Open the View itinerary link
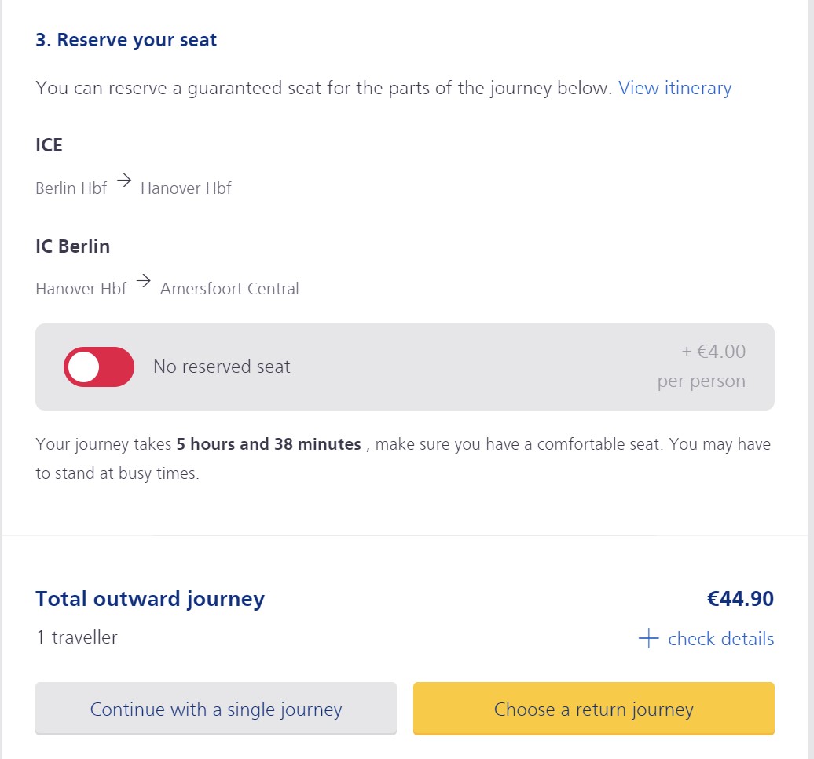This screenshot has height=759, width=814. click(x=675, y=88)
